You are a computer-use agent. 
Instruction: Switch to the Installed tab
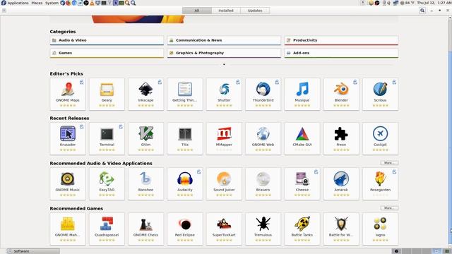tap(226, 11)
